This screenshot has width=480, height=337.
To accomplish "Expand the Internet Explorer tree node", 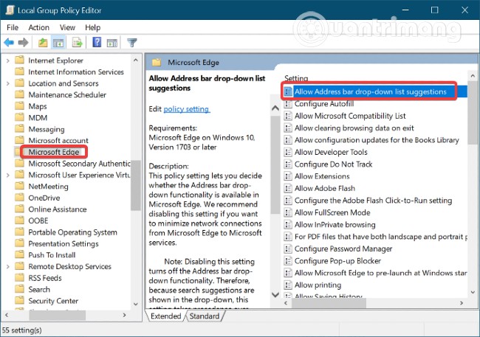I will [x=8, y=60].
